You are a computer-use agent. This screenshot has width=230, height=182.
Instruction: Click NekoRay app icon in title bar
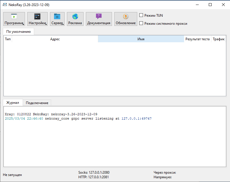[x=5, y=5]
